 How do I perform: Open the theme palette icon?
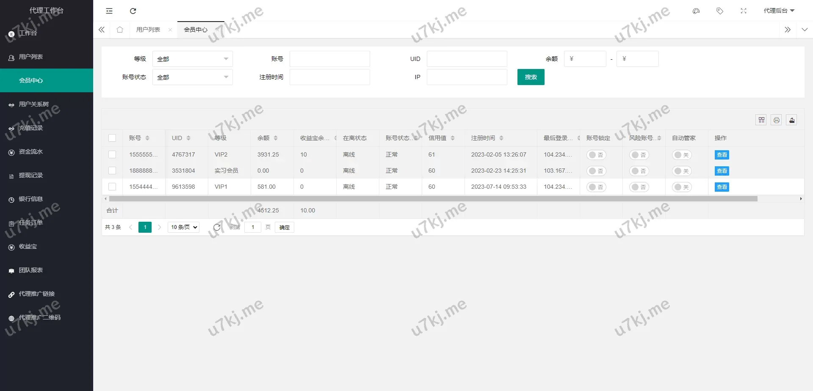coord(696,11)
